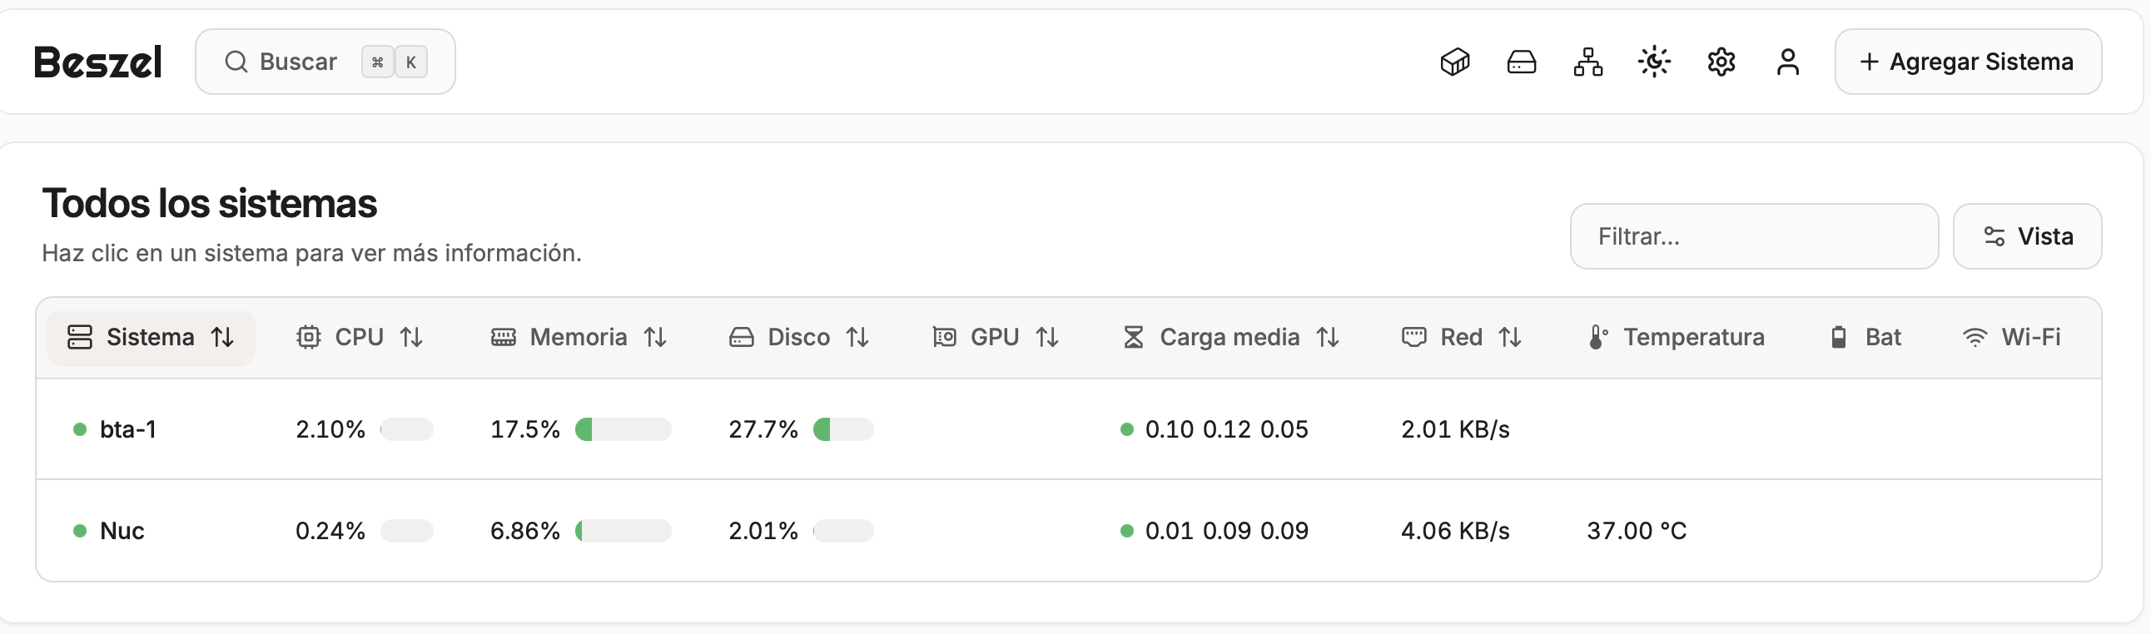Click the Nuc disk value 2.01%
2151x634 pixels.
[x=763, y=532]
